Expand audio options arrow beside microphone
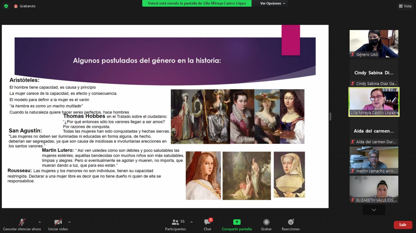 40,222
